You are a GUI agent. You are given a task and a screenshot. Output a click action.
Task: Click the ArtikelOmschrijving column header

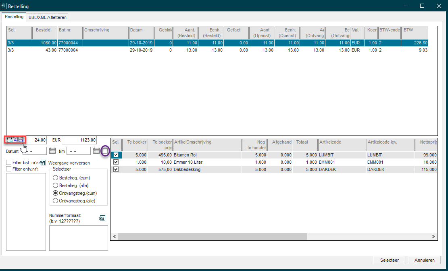pyautogui.click(x=207, y=145)
